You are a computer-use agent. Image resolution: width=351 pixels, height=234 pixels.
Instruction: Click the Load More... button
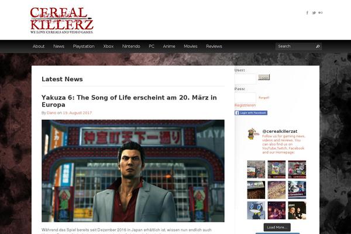tap(277, 228)
